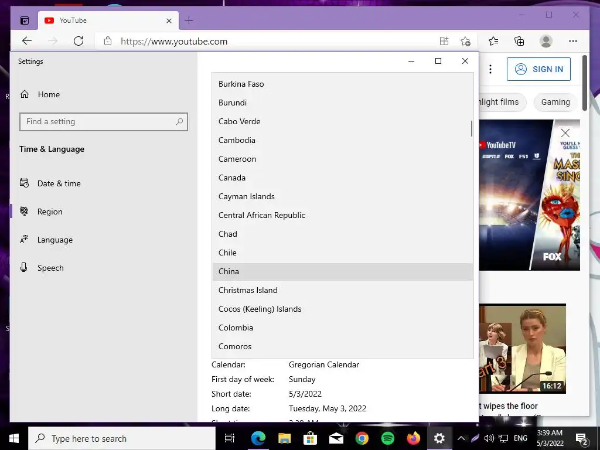Select Cabo Verde in dropdown
This screenshot has width=600, height=450.
click(342, 121)
